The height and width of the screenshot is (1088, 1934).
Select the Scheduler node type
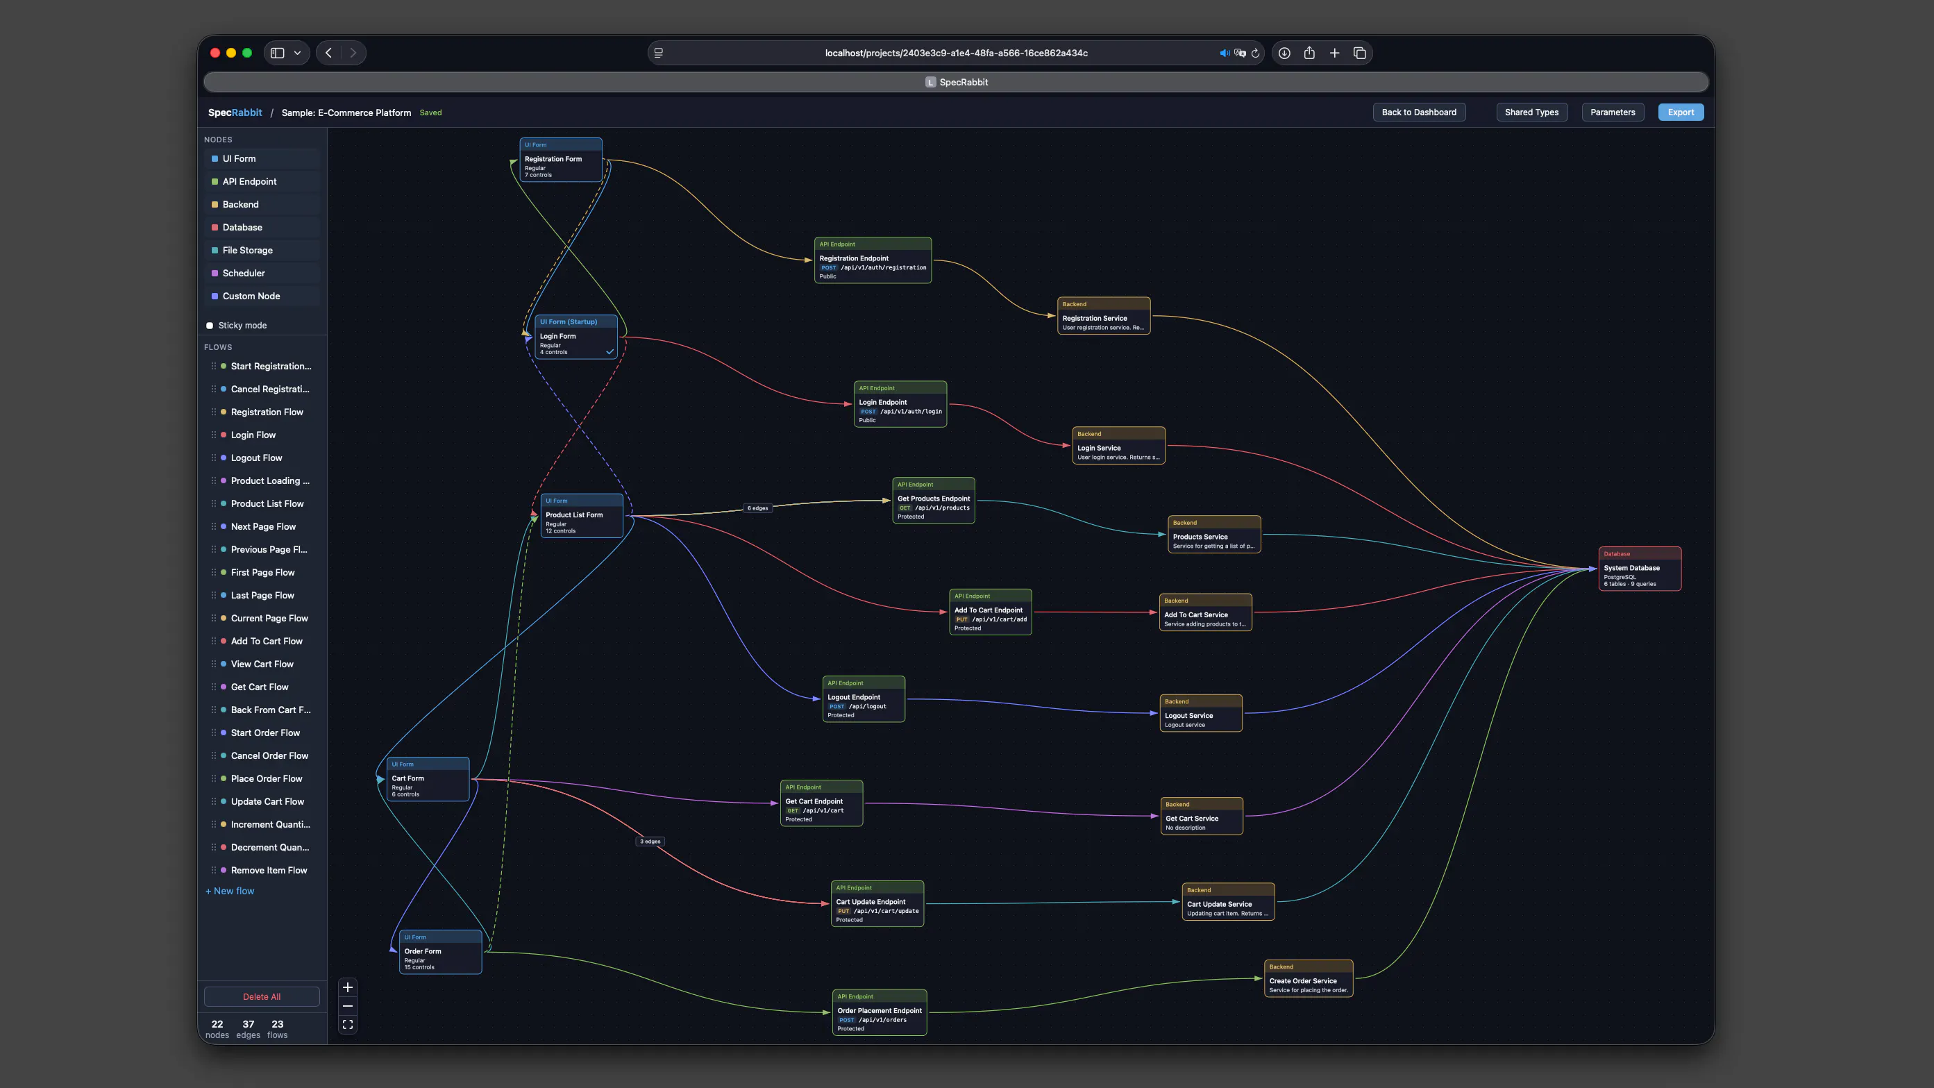(263, 274)
